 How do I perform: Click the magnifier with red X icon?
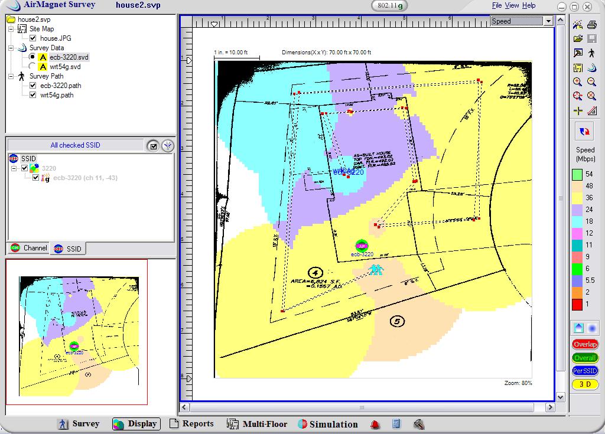click(592, 96)
